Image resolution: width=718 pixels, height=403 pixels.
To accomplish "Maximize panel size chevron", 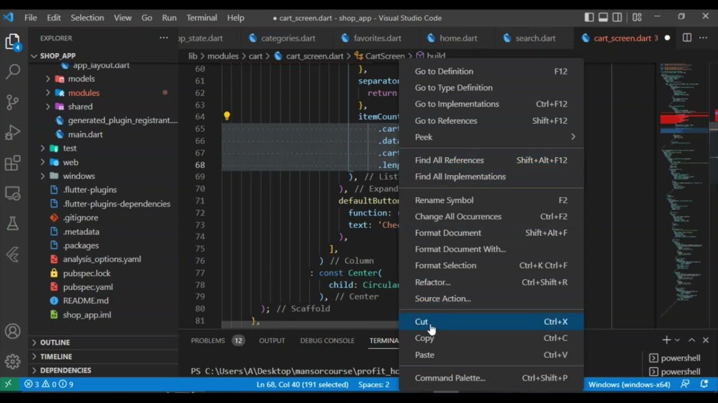I will tap(692, 340).
